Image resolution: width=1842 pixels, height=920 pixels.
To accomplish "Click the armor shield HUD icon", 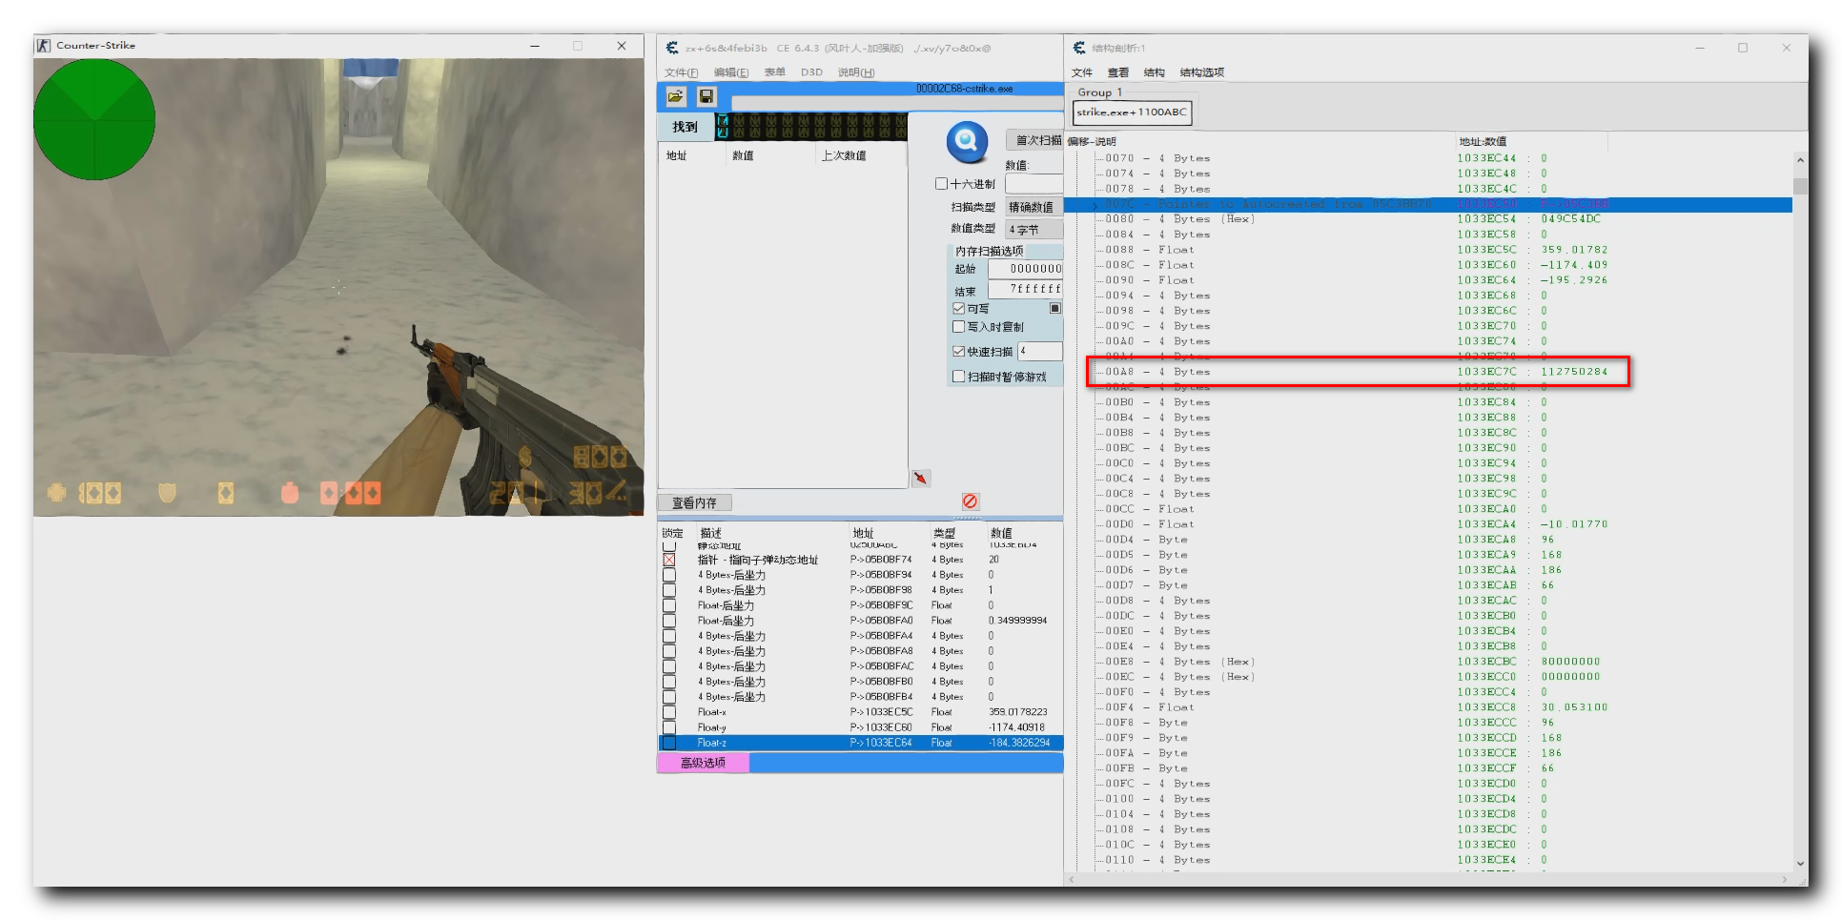I will [x=167, y=492].
